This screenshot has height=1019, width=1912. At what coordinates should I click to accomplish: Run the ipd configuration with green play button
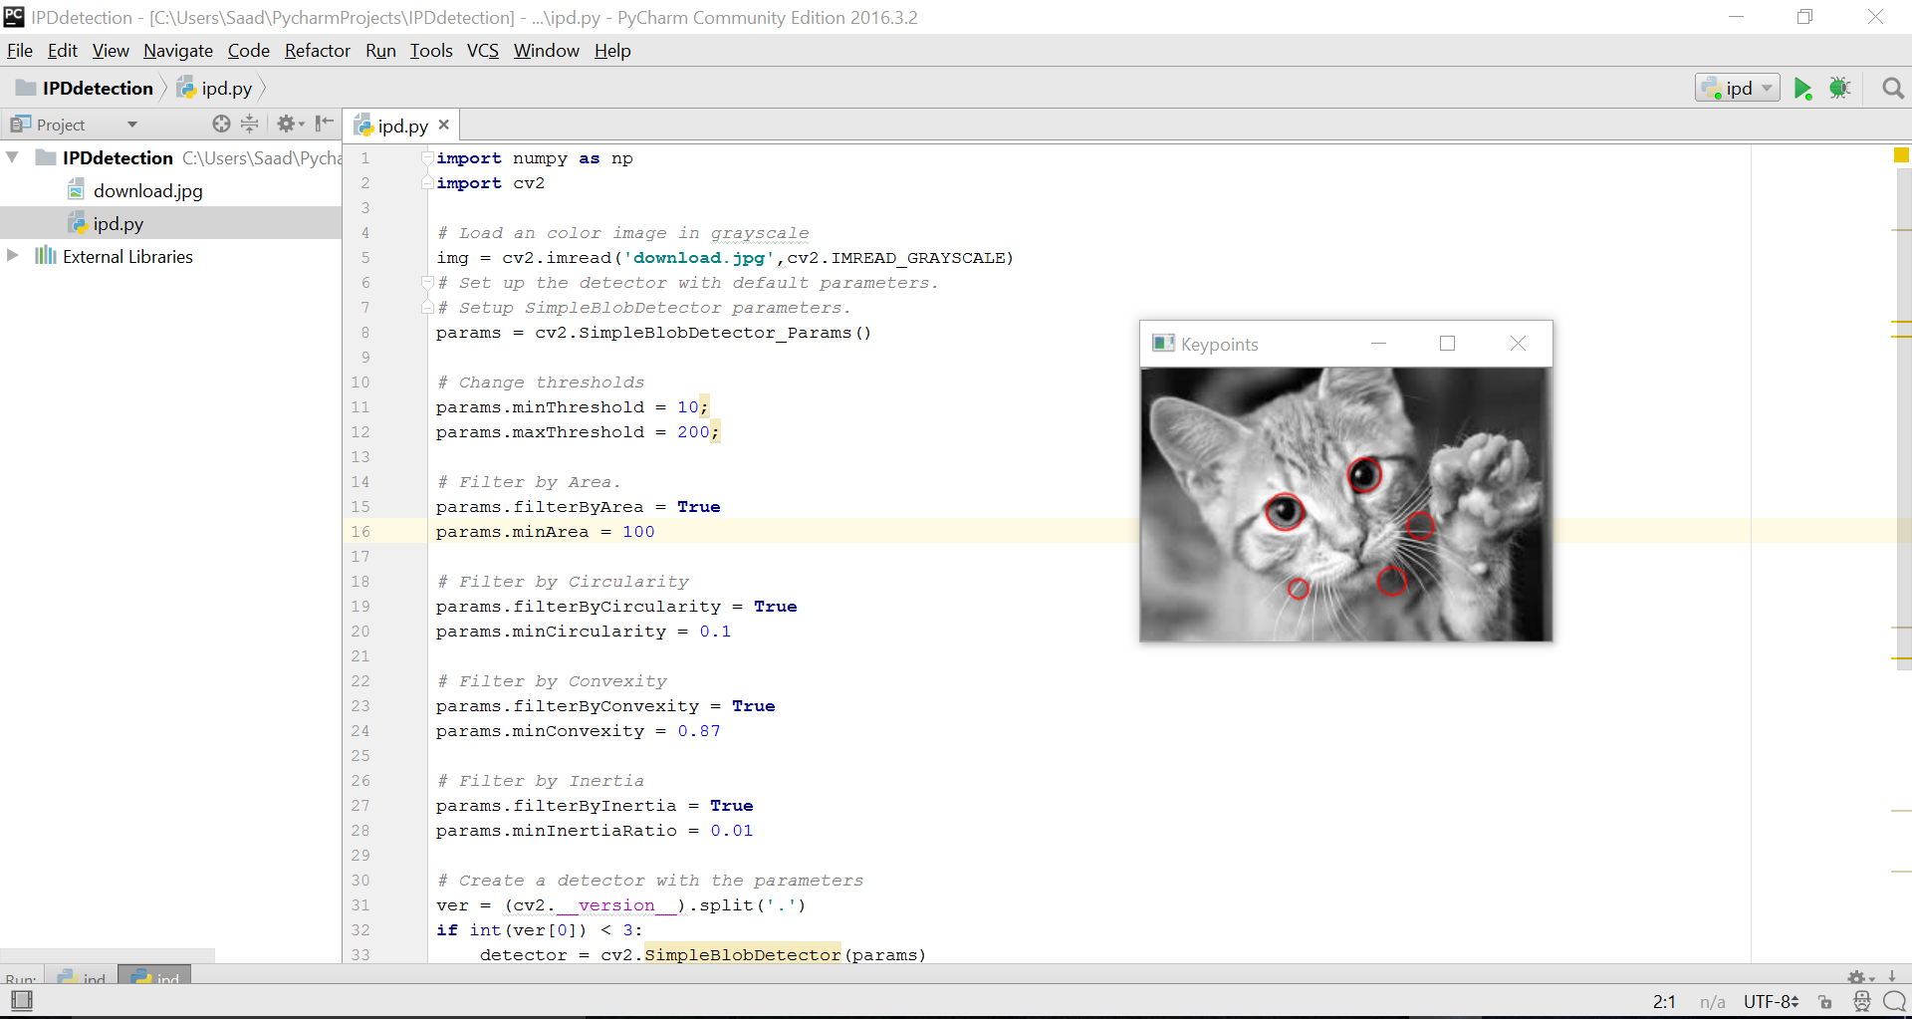click(x=1802, y=89)
